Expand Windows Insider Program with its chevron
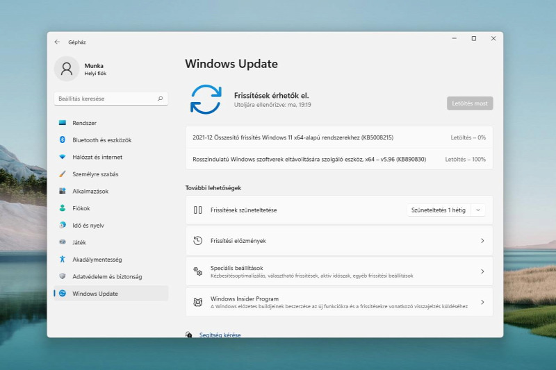The width and height of the screenshot is (556, 370). click(482, 302)
